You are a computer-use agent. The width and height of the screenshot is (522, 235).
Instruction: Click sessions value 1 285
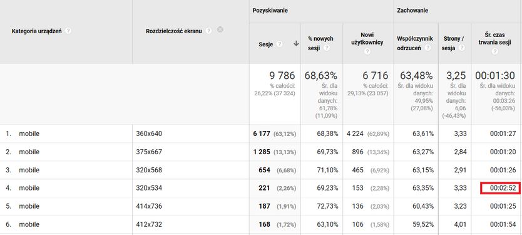pos(262,152)
